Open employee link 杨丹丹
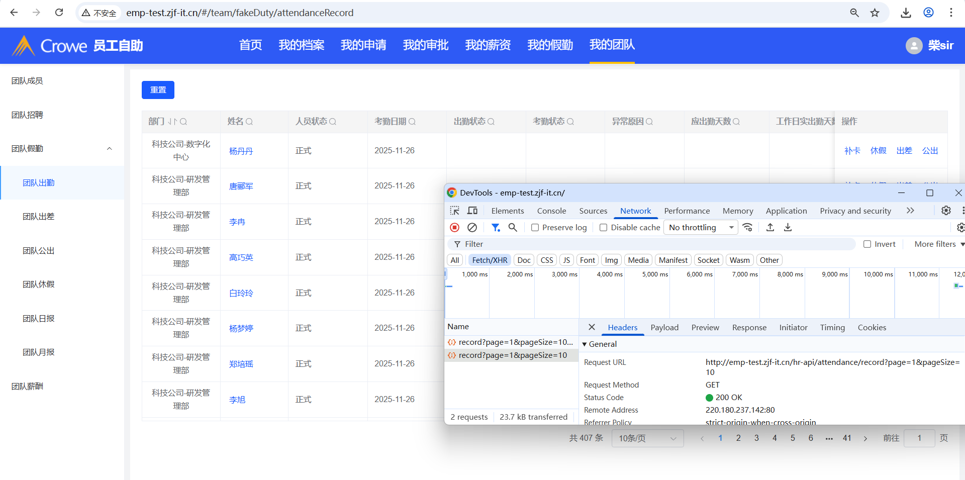This screenshot has width=965, height=480. point(241,151)
